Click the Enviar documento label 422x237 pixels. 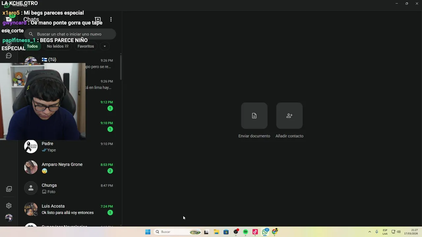tap(254, 136)
